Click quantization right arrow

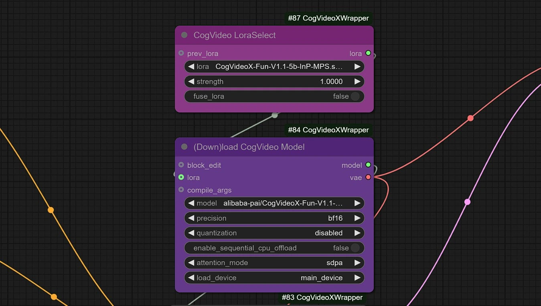(x=357, y=233)
